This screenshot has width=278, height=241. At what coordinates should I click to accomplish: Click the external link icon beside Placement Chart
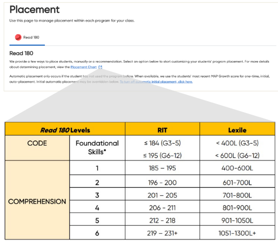pos(100,67)
